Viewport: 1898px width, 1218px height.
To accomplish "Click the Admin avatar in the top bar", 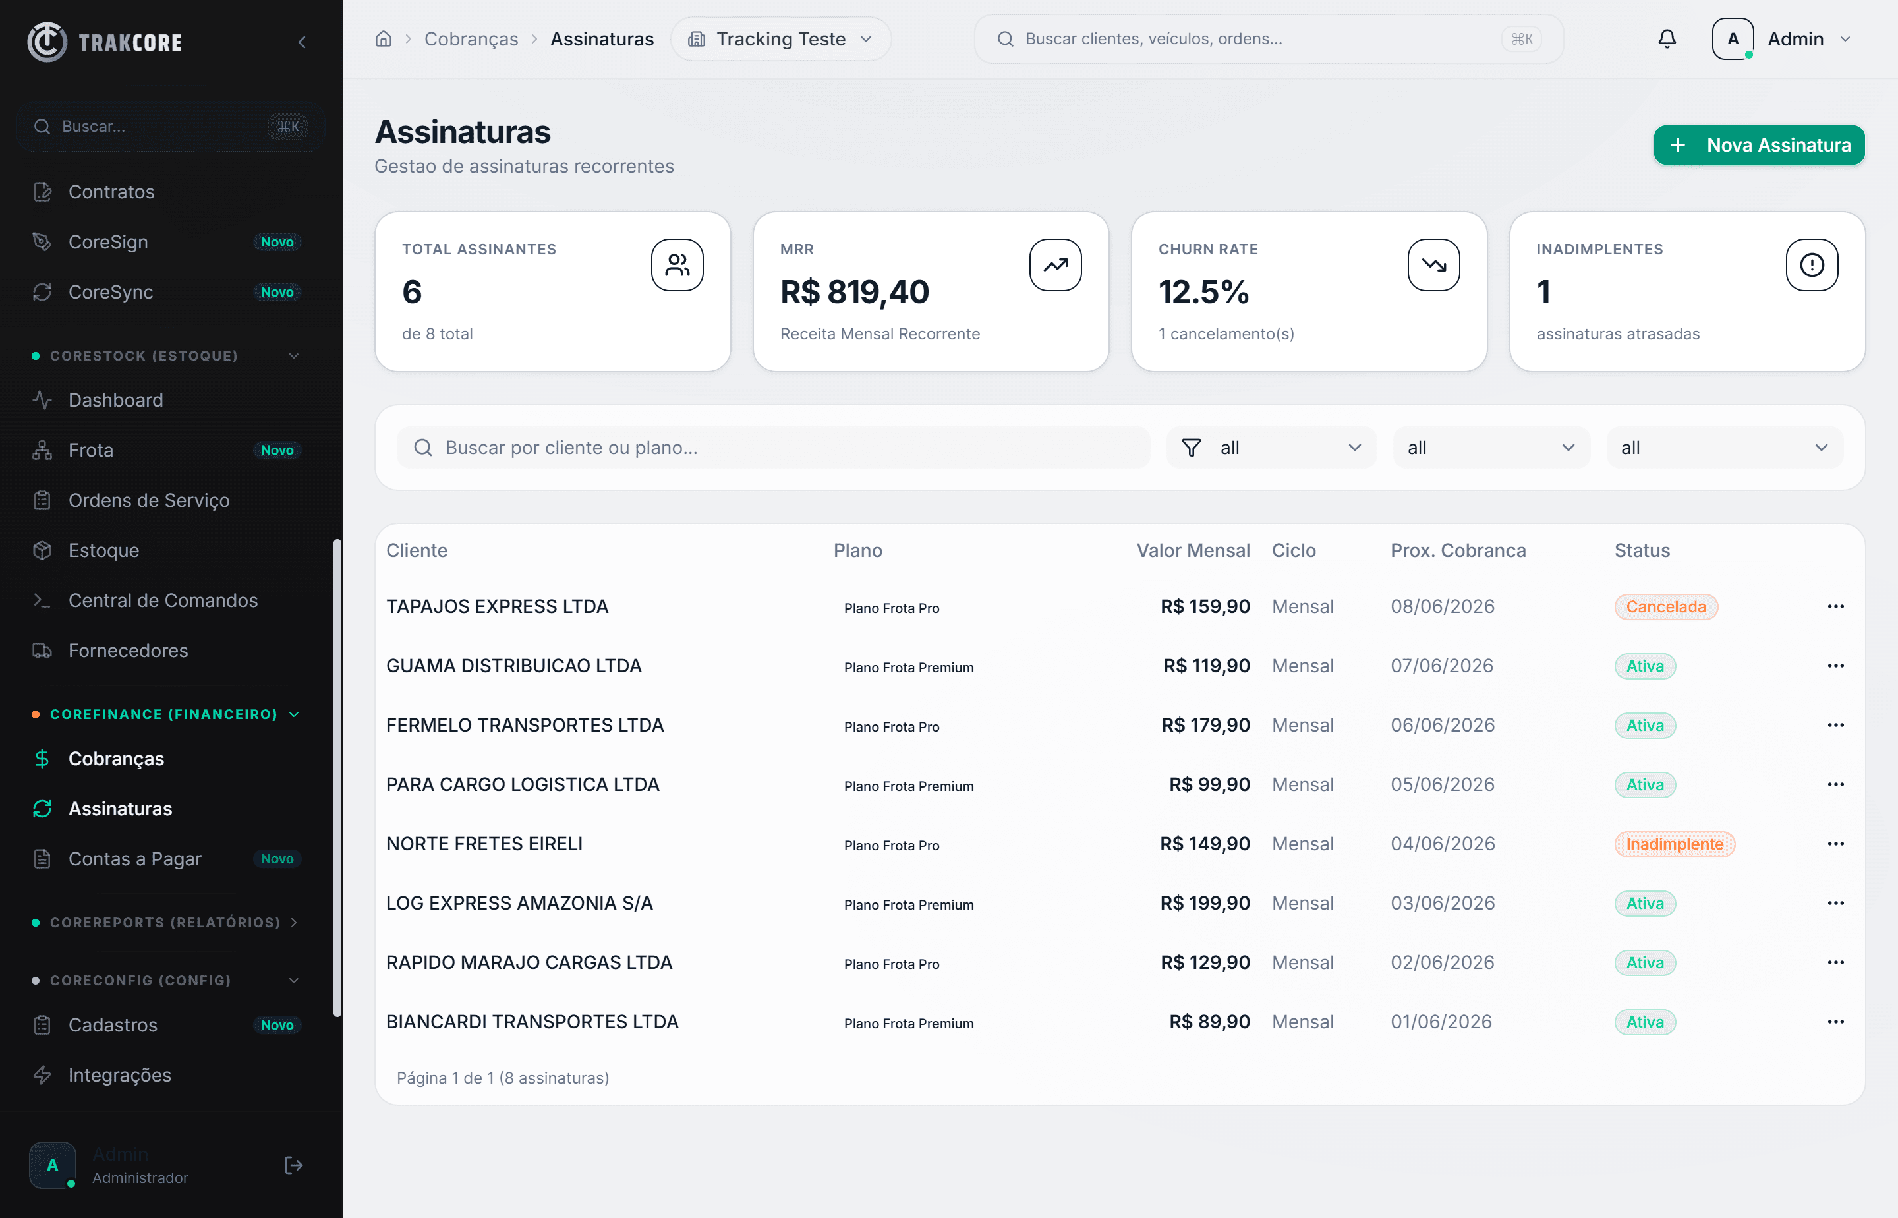I will pyautogui.click(x=1733, y=39).
